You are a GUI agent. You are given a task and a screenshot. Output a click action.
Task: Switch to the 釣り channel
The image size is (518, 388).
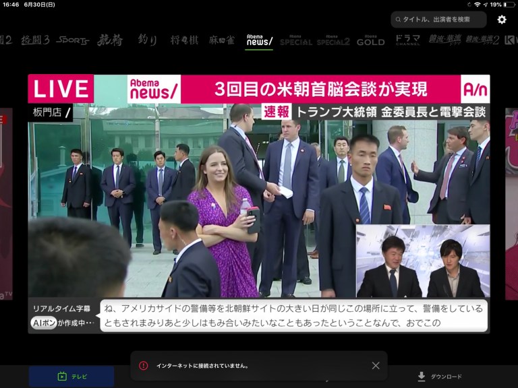click(147, 40)
